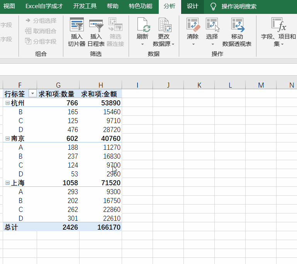Click cell with value 40760
Viewport: 297px width, 264px height.
coord(100,138)
